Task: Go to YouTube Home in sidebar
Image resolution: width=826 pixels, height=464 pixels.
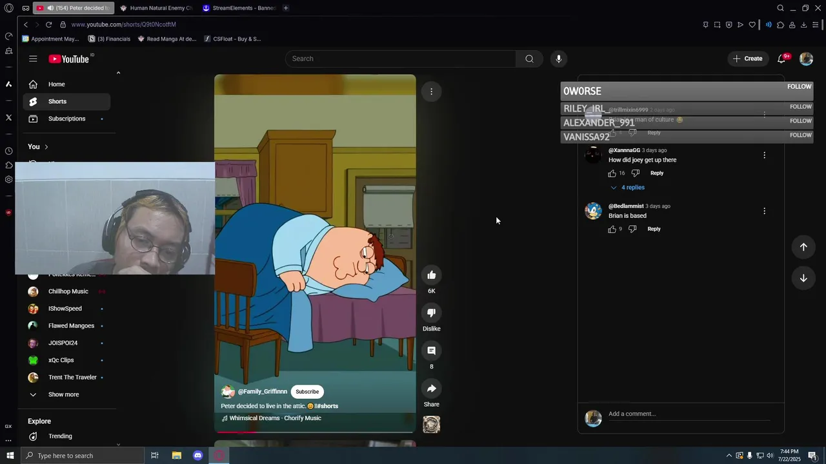Action: (66, 84)
